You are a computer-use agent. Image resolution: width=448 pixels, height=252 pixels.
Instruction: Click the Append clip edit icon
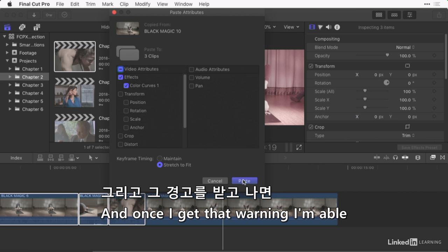(61, 158)
